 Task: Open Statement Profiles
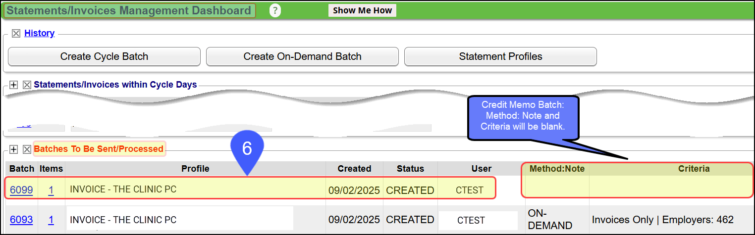pos(500,56)
